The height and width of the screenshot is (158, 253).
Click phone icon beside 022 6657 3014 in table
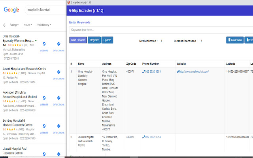(143, 137)
